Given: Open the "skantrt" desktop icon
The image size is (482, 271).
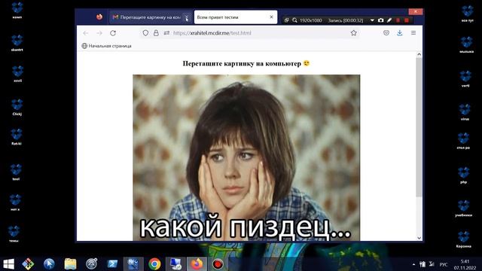Looking at the screenshot, I should pyautogui.click(x=17, y=43).
